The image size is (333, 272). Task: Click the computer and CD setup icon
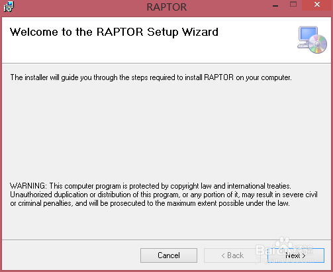tap(312, 40)
